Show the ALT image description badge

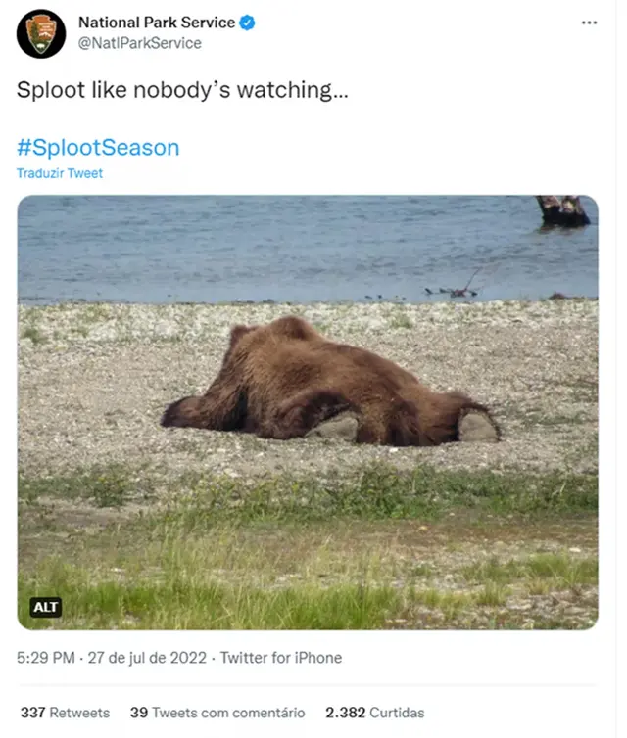coord(46,607)
